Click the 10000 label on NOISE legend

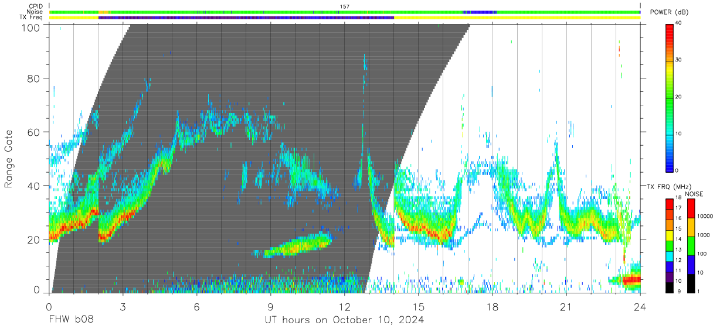click(704, 216)
